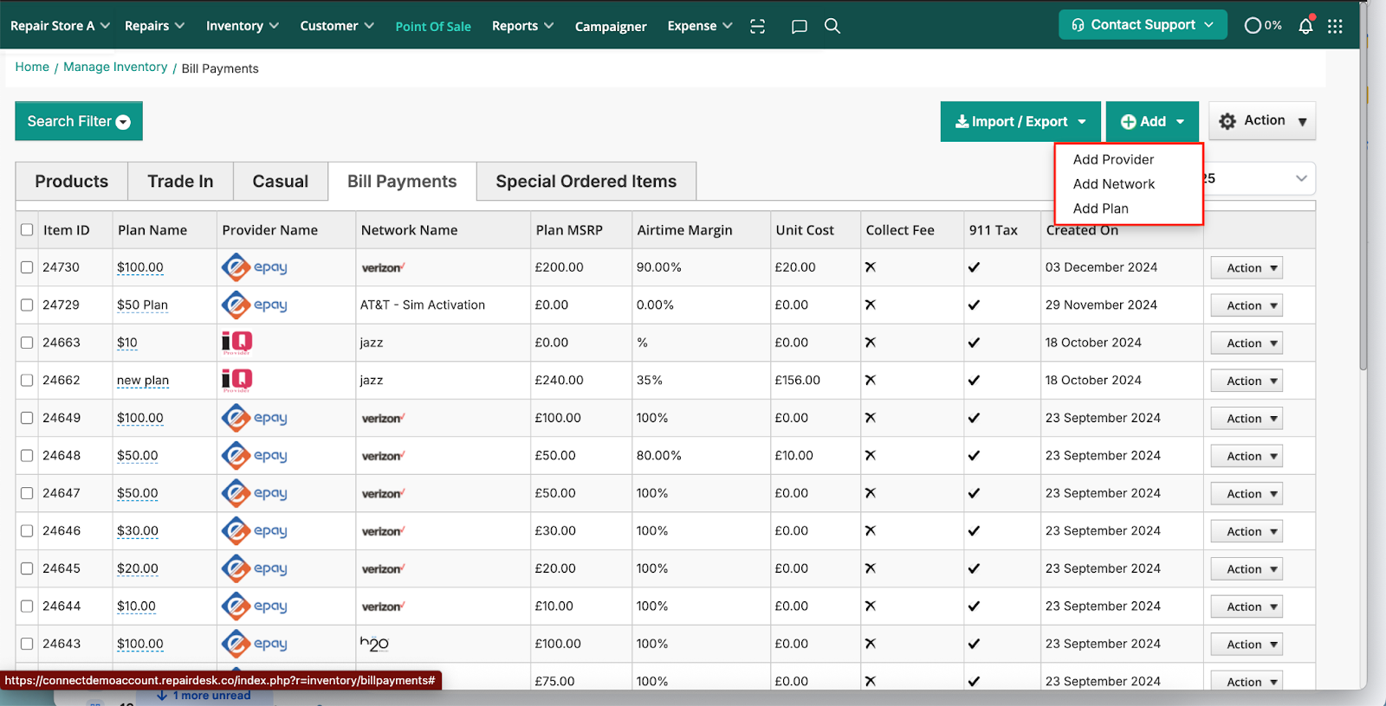
Task: Click Collect Fee cross in row 24644
Action: (871, 607)
